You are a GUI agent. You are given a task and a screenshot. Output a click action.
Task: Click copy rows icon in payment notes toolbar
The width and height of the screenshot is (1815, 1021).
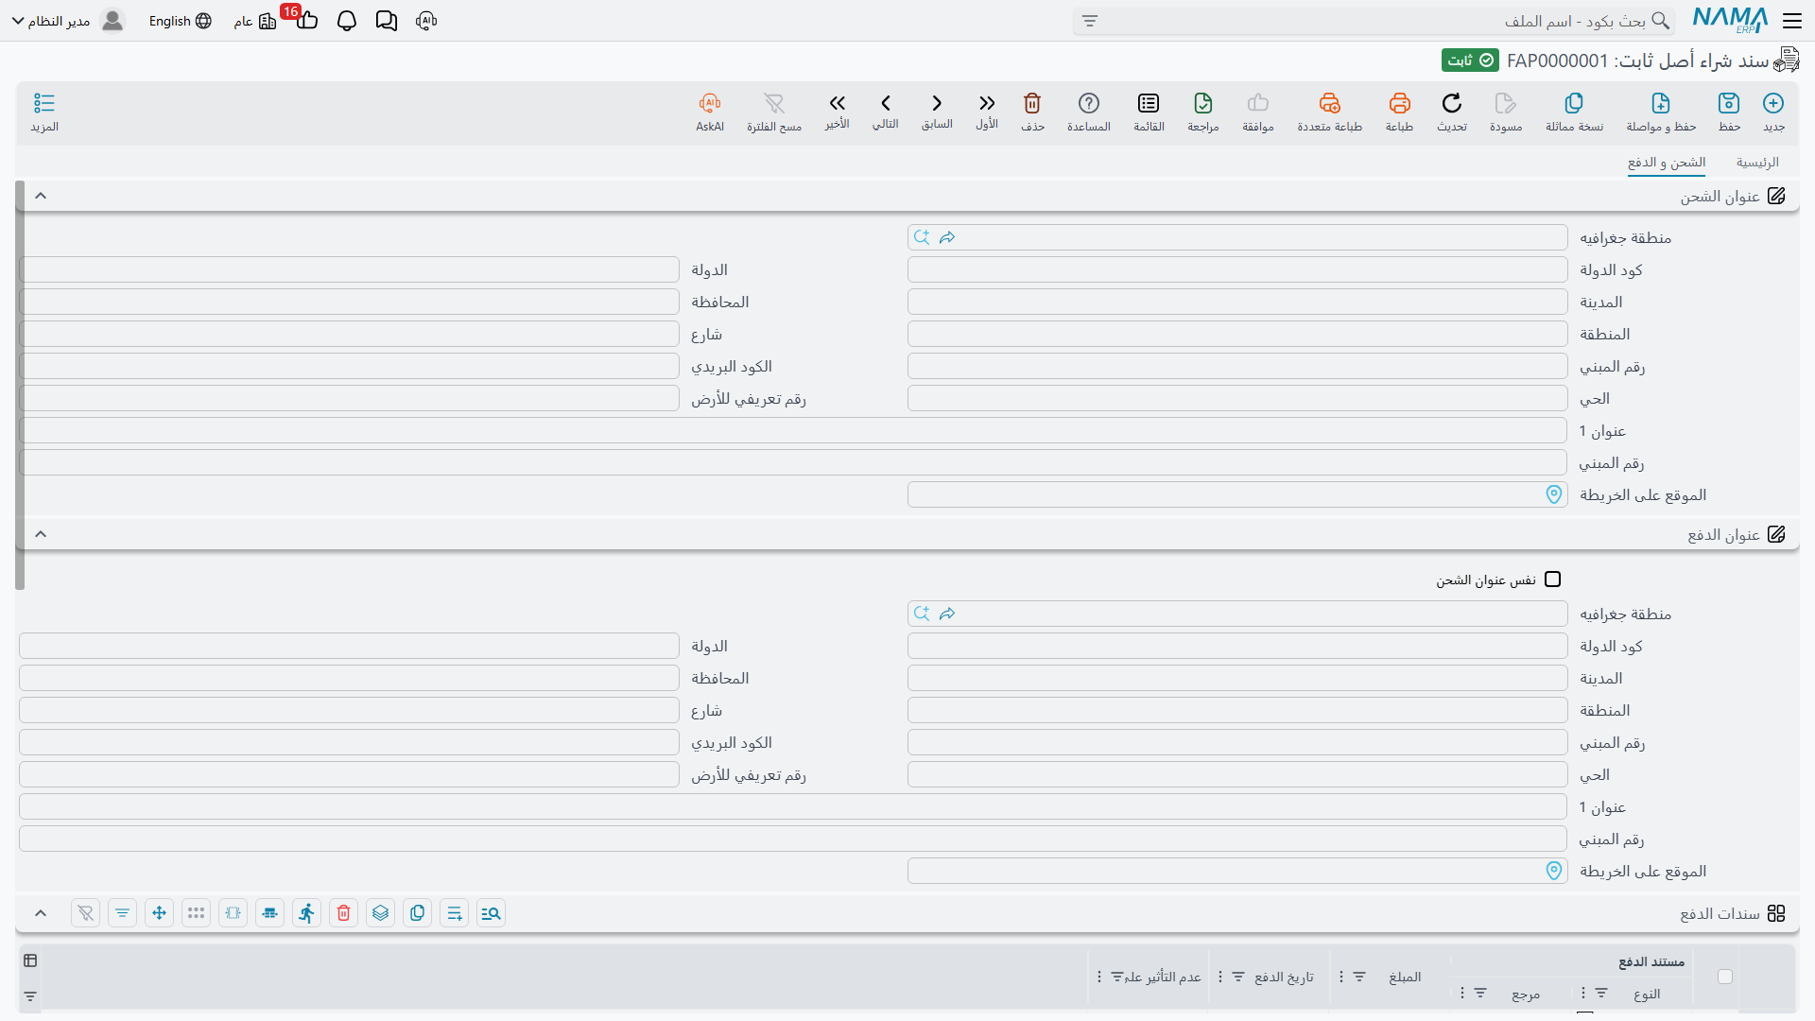point(417,912)
